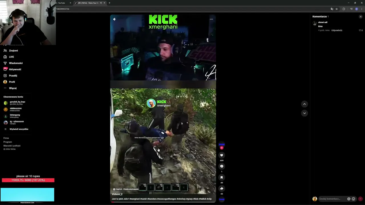Viewport: 365px width, 205px height.
Task: Switch to the YouTube browser tab
Action: coord(61,3)
